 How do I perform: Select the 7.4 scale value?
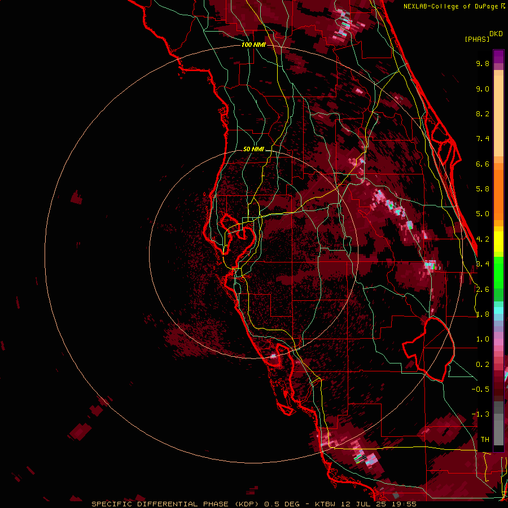click(x=483, y=139)
